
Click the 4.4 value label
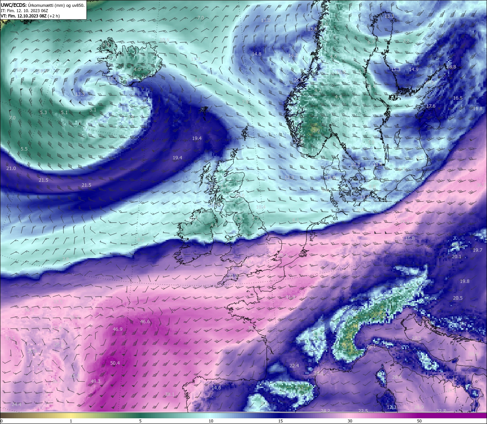(x=338, y=97)
